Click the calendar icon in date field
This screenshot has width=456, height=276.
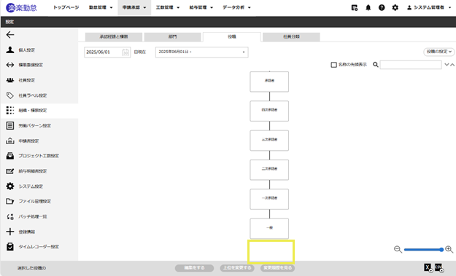click(125, 52)
